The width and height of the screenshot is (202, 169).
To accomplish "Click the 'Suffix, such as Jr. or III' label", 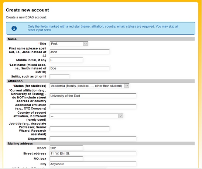I will pos(29,76).
